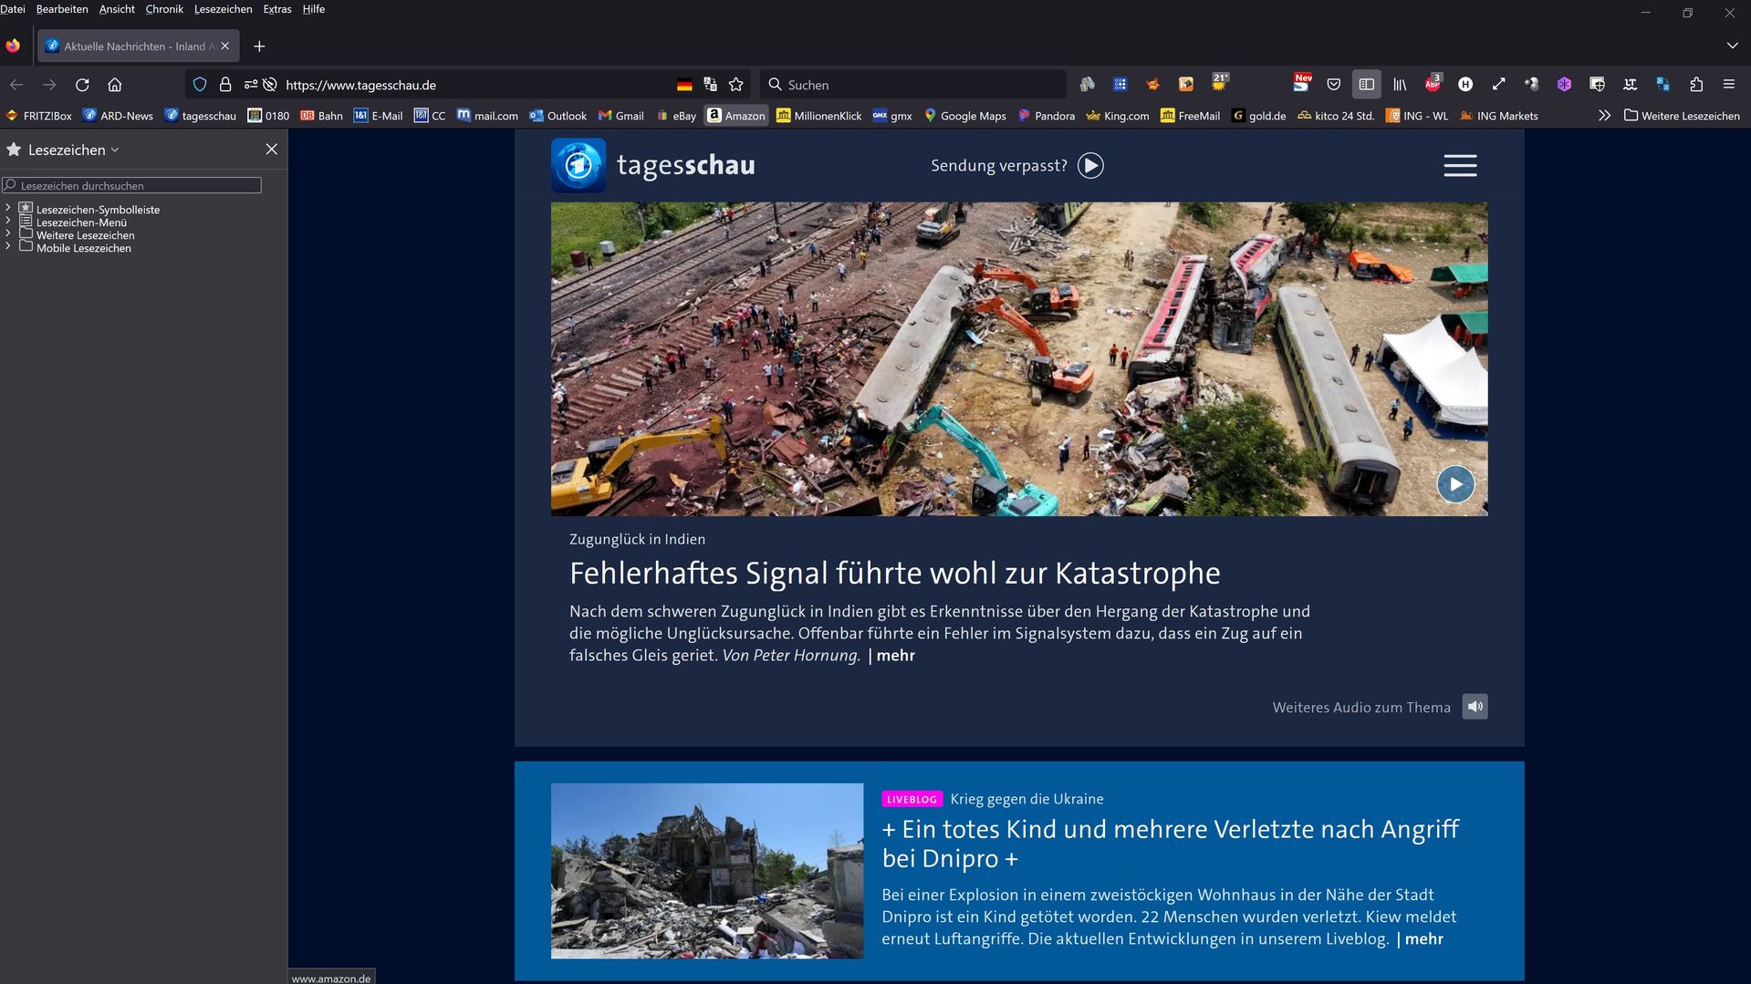The image size is (1751, 984).
Task: Open the tagesschau hamburger menu
Action: pyautogui.click(x=1460, y=166)
